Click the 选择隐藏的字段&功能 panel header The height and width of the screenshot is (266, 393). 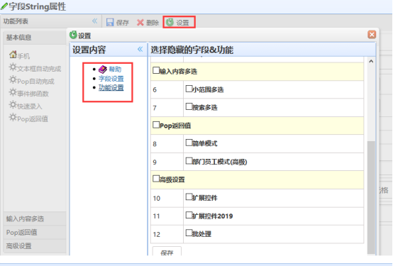click(x=262, y=50)
